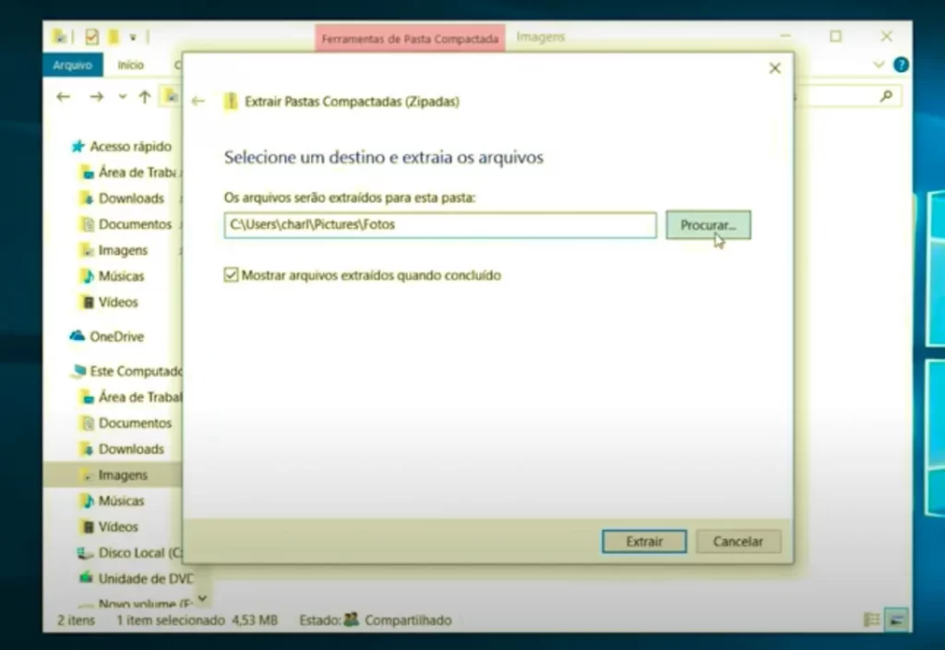The height and width of the screenshot is (650, 945).
Task: Close the Extrair Pastas Compactadas dialog
Action: point(775,68)
